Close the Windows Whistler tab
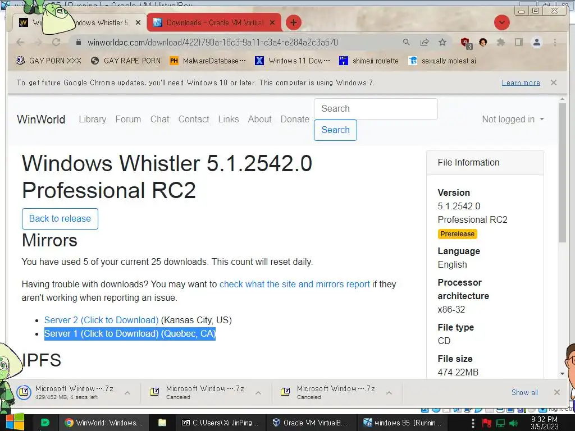 [138, 22]
